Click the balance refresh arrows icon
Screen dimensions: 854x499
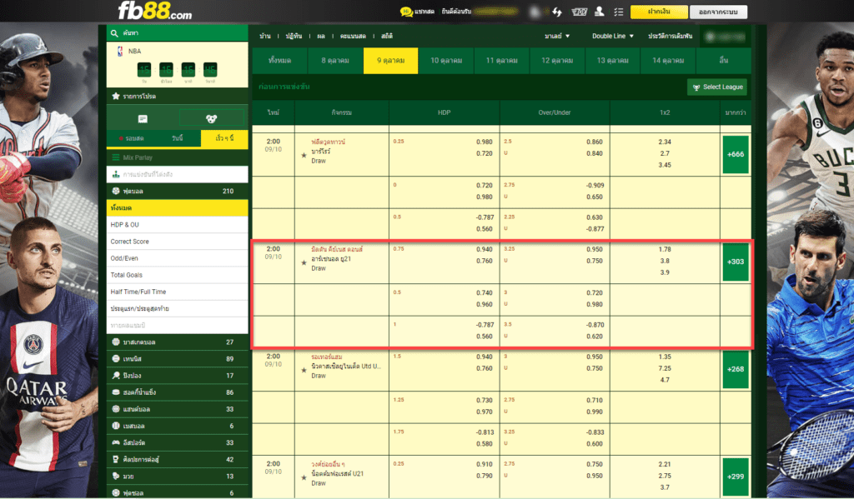[x=556, y=12]
